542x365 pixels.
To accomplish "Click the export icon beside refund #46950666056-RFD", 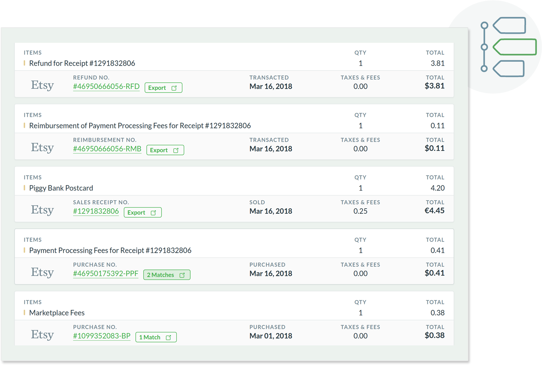I will [174, 88].
